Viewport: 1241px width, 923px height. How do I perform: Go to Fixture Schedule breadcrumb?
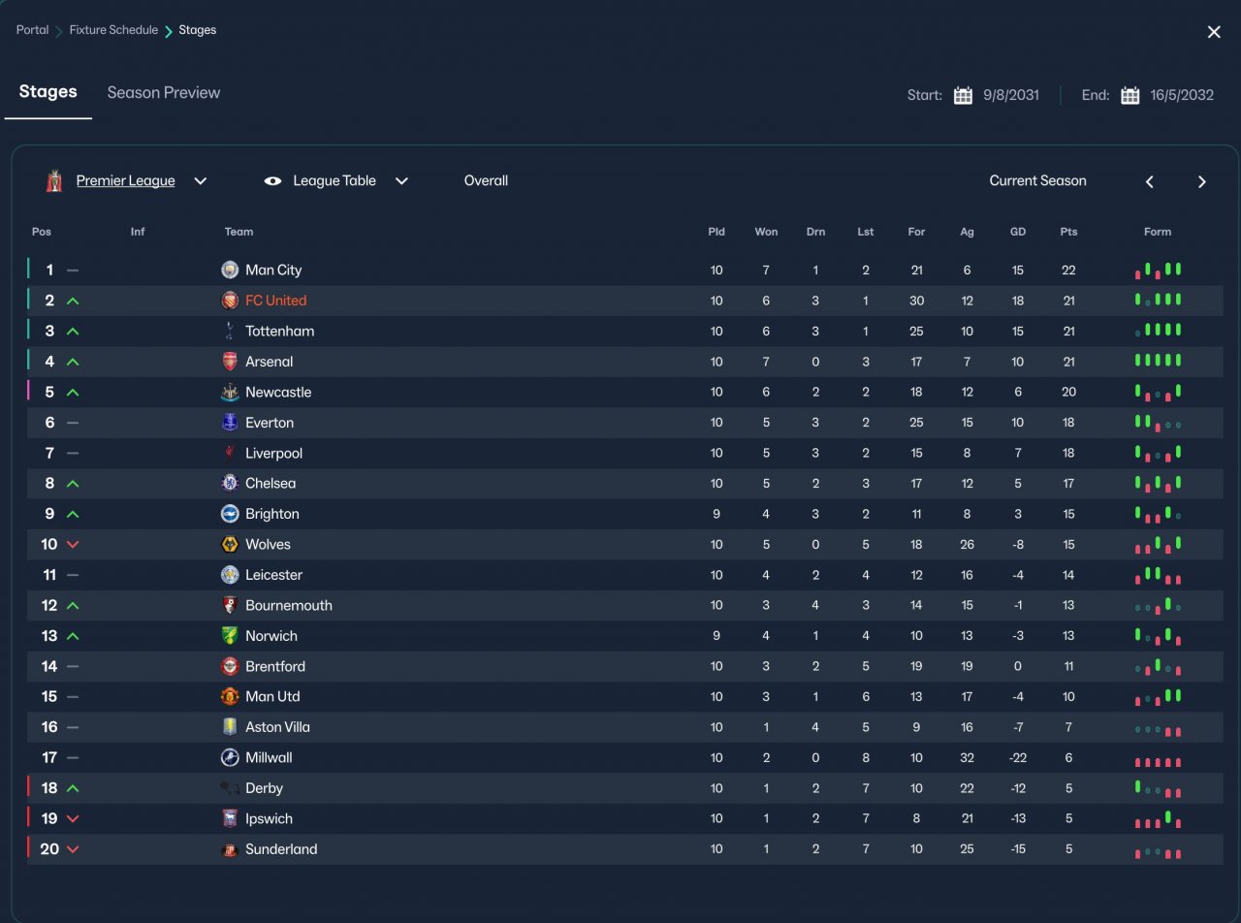pyautogui.click(x=113, y=30)
